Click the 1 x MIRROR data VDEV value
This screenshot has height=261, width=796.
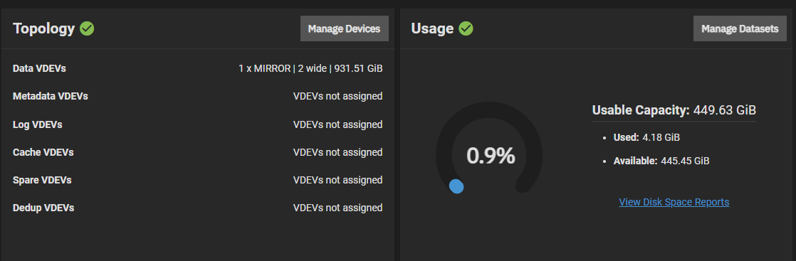pos(310,68)
